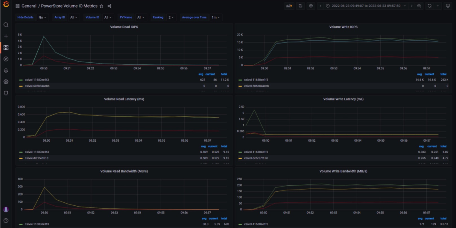Open the Volume ID All dropdown
This screenshot has height=228, width=456.
[108, 17]
